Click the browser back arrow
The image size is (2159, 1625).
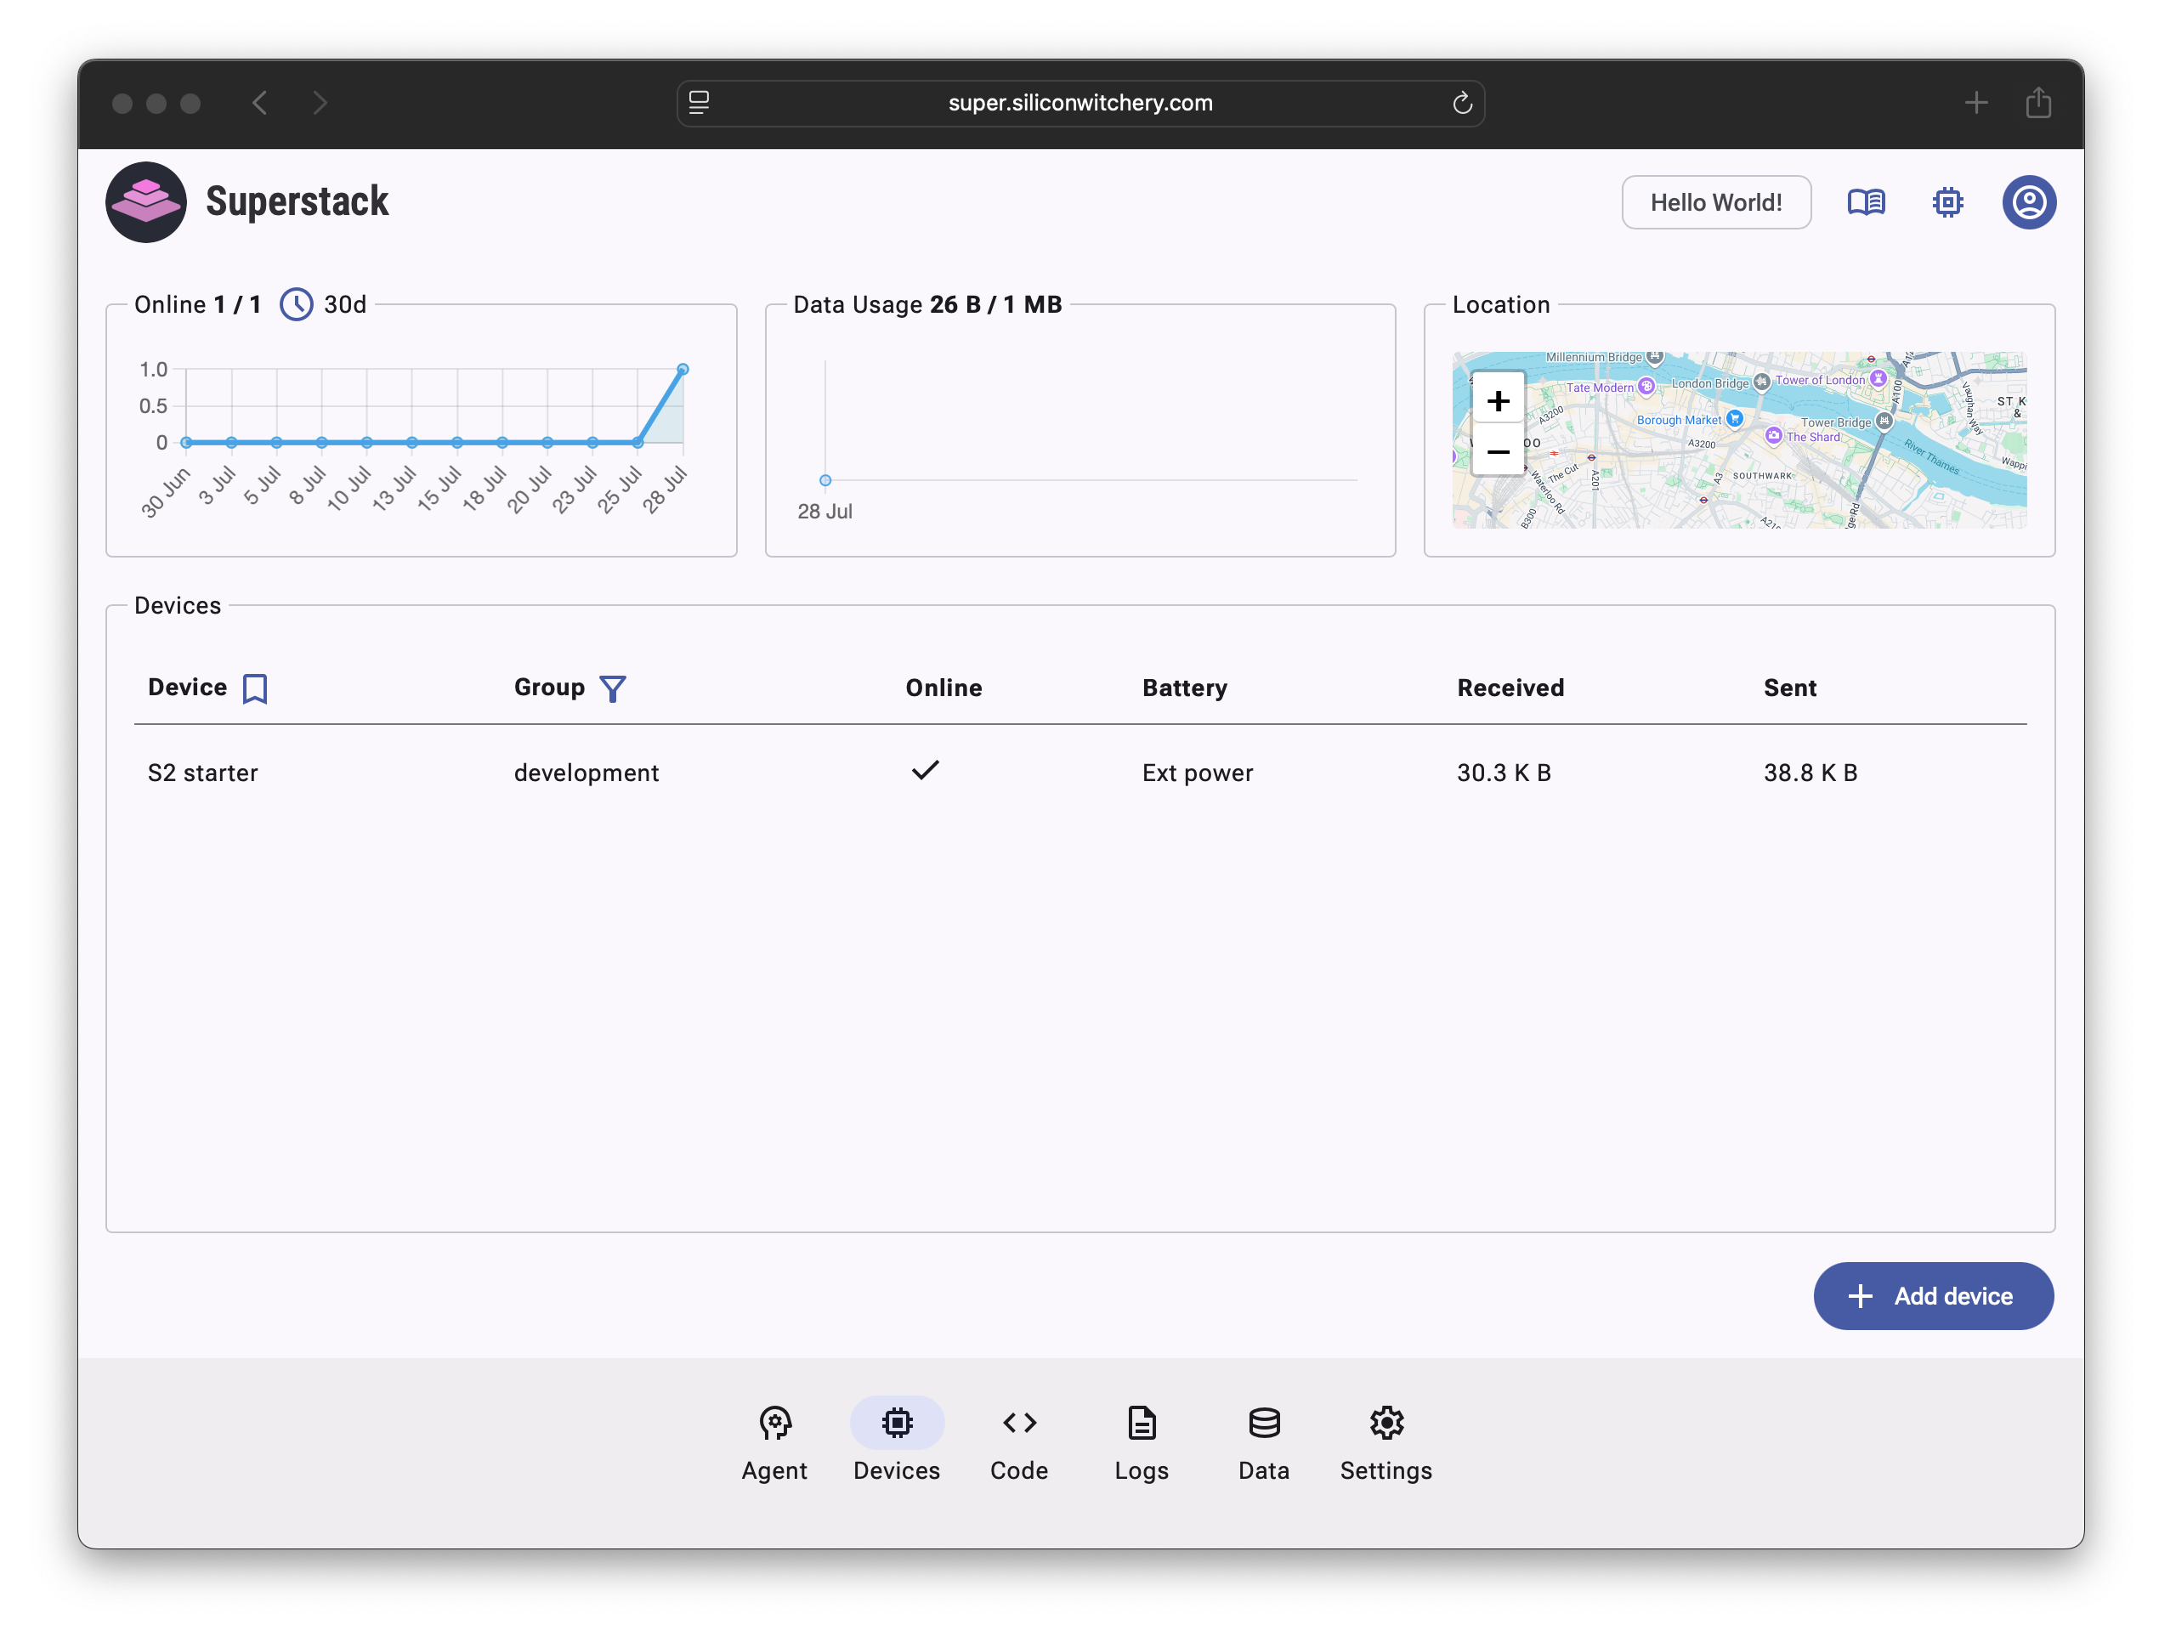259,103
